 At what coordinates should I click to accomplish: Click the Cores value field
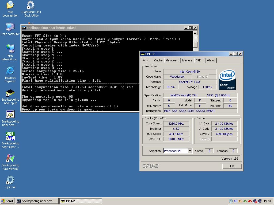pos(209,151)
